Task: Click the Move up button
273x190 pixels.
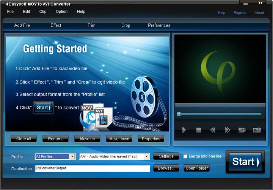Action: click(87, 139)
